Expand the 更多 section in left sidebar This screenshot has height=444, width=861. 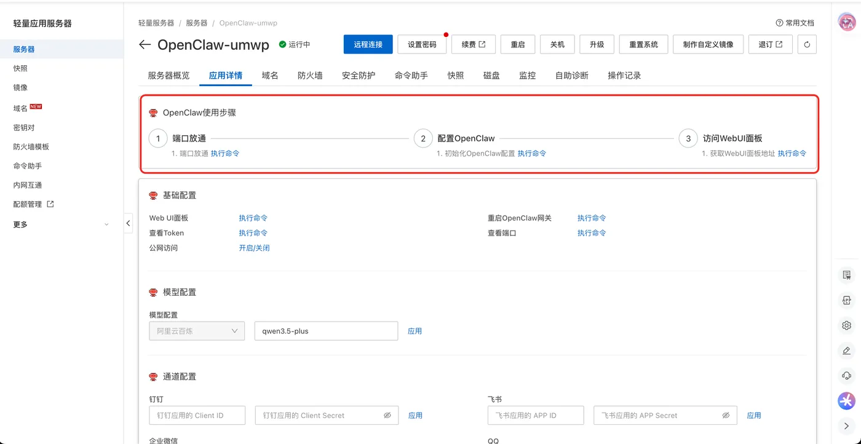tap(61, 224)
